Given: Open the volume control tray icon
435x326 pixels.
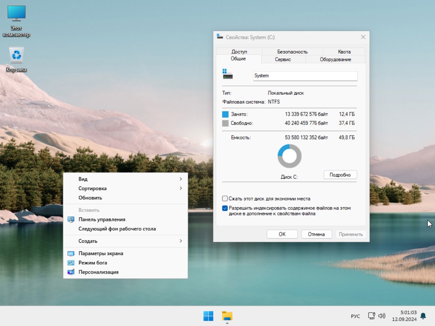Looking at the screenshot, I should click(x=382, y=316).
